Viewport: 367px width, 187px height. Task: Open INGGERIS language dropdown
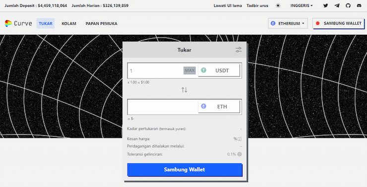(x=302, y=5)
